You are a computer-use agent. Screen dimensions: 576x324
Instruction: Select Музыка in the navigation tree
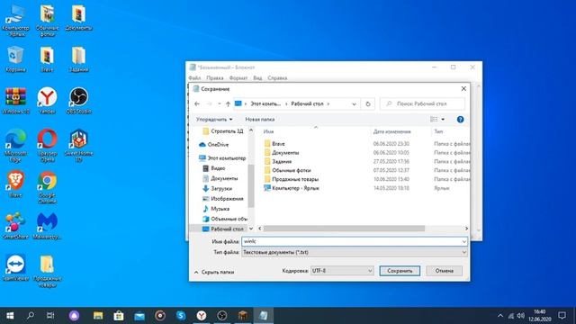click(216, 209)
